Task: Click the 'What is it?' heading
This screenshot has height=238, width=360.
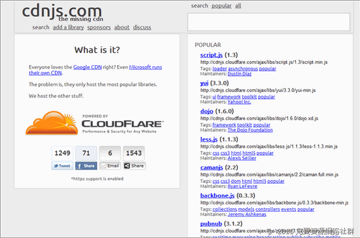Action: tap(97, 50)
